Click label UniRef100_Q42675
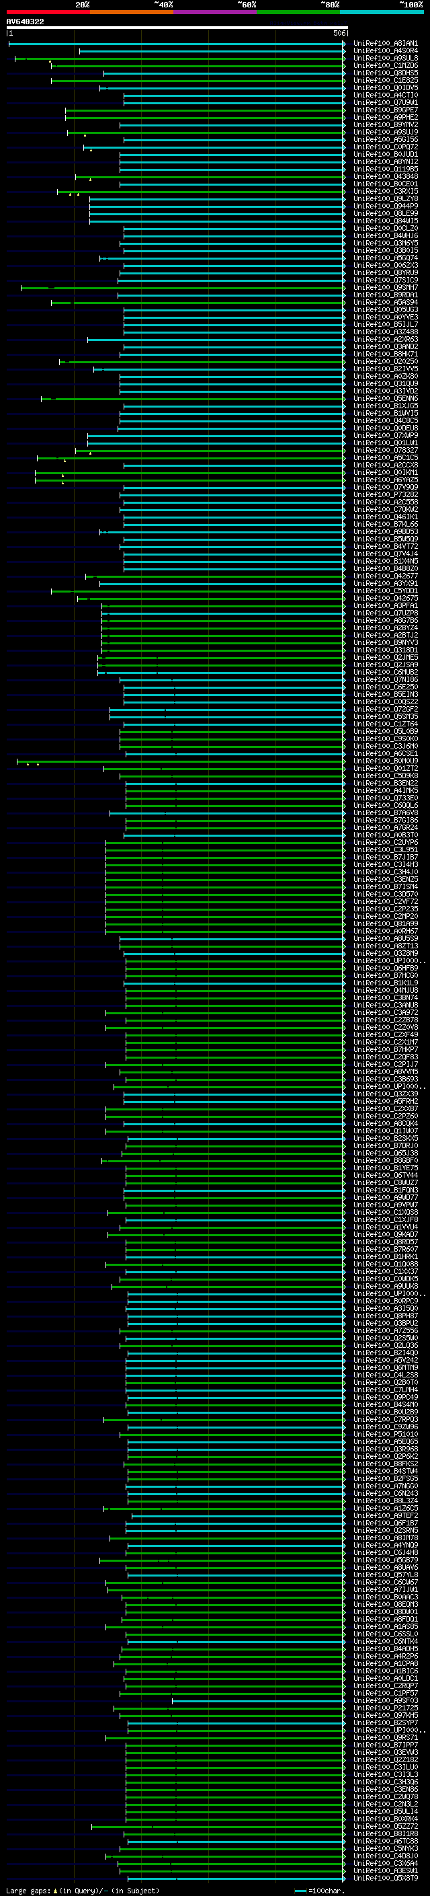Viewport: 430px width, 1896px height. click(x=385, y=598)
